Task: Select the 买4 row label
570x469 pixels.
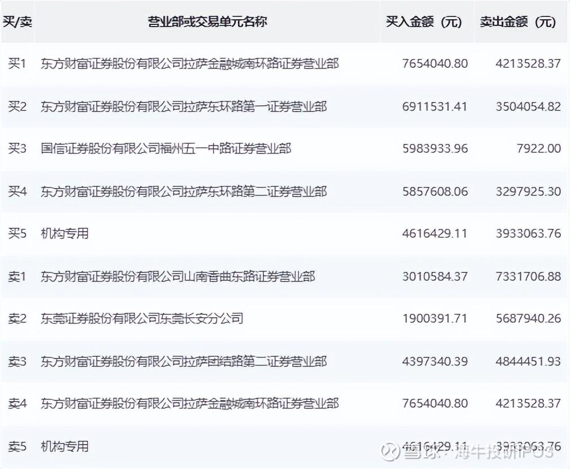Action: (x=18, y=191)
